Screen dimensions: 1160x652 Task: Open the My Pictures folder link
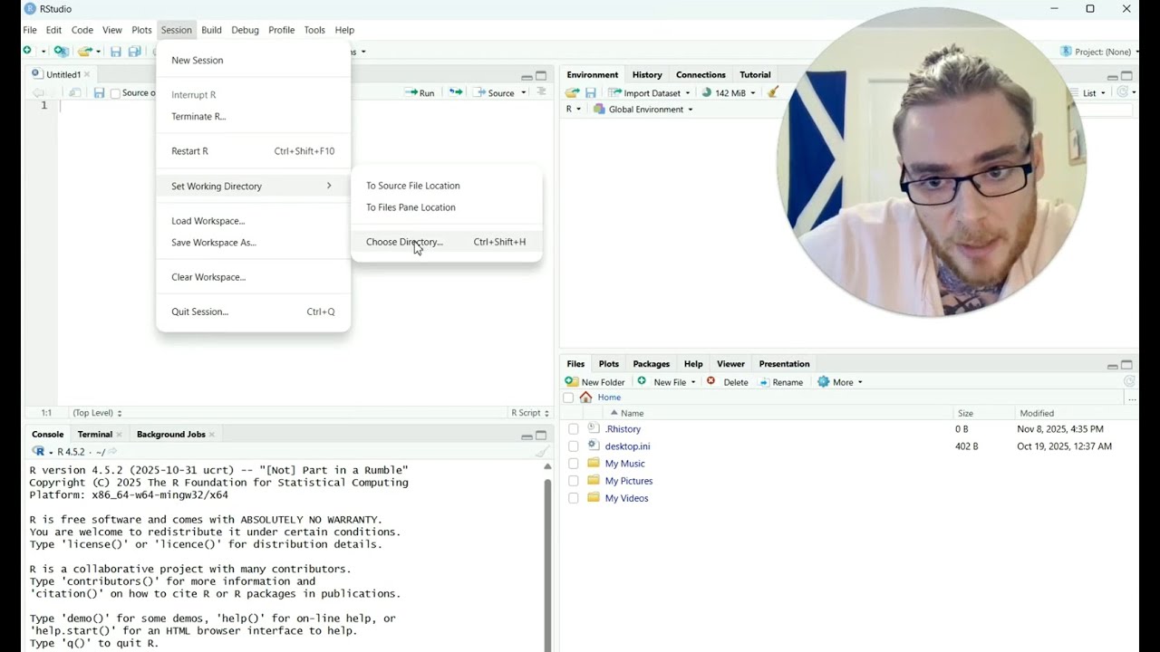629,481
